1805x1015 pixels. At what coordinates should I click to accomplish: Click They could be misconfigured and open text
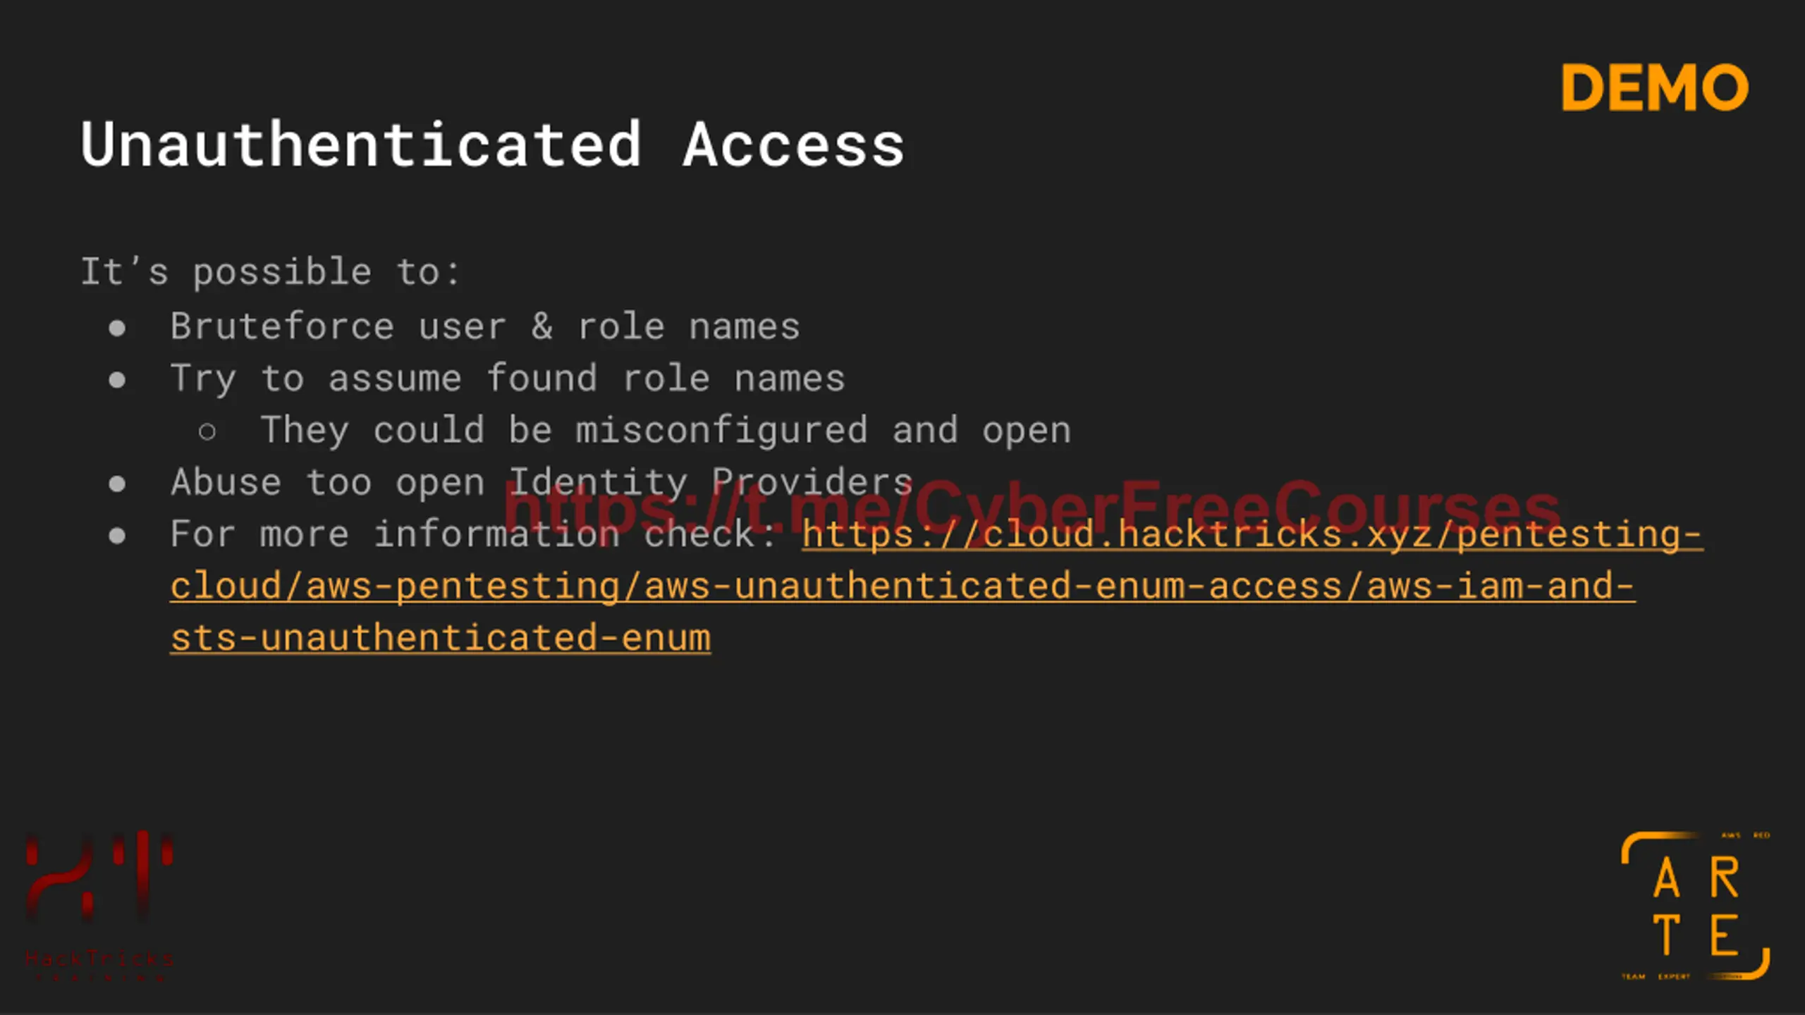[x=666, y=431]
